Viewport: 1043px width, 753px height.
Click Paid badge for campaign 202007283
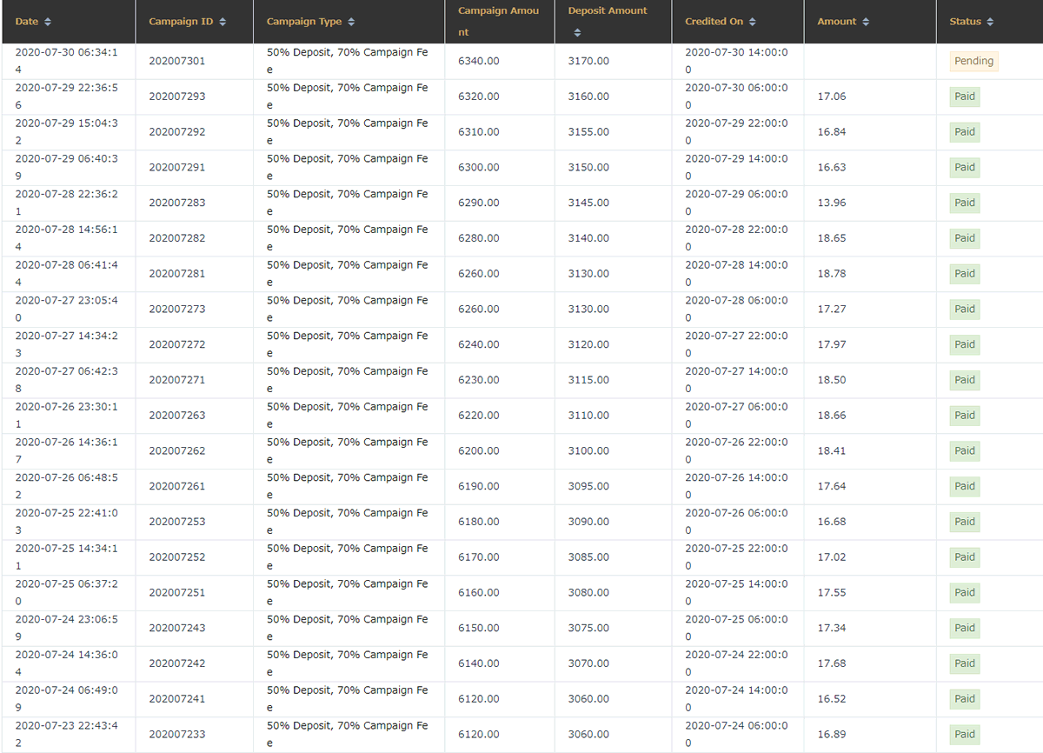pos(965,203)
